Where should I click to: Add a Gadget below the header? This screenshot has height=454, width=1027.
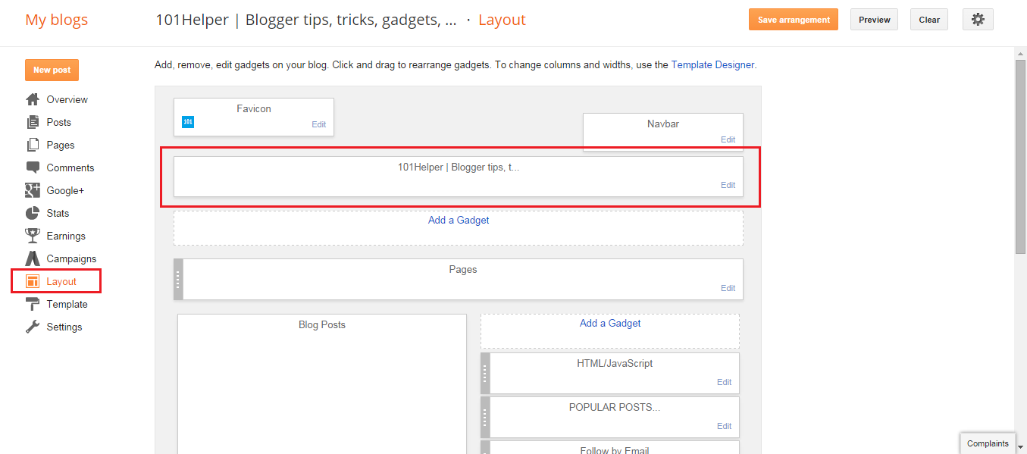[x=459, y=220]
